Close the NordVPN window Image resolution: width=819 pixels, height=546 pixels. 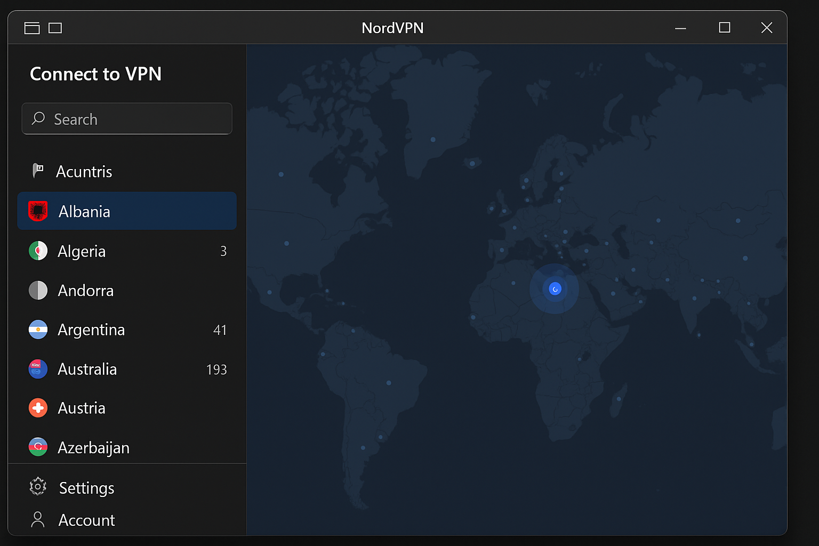[767, 28]
